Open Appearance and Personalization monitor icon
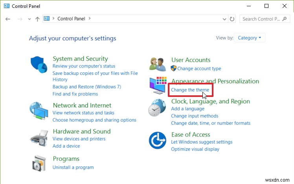Image resolution: width=294 pixels, height=184 pixels. (x=158, y=86)
